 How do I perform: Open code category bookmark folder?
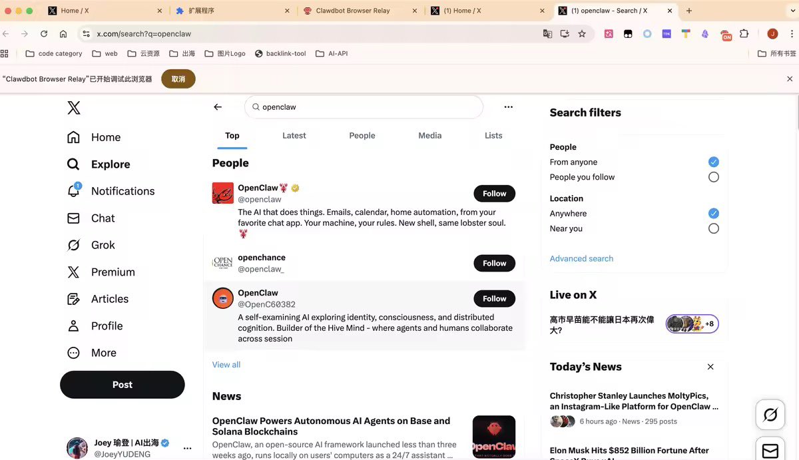coord(54,53)
